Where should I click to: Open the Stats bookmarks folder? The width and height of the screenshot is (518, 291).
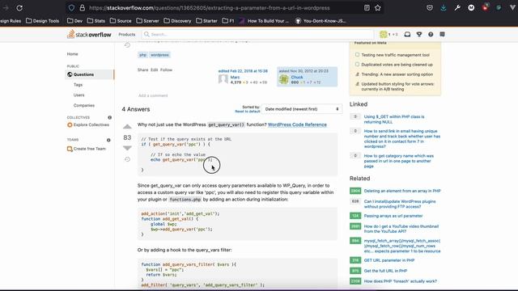point(96,21)
